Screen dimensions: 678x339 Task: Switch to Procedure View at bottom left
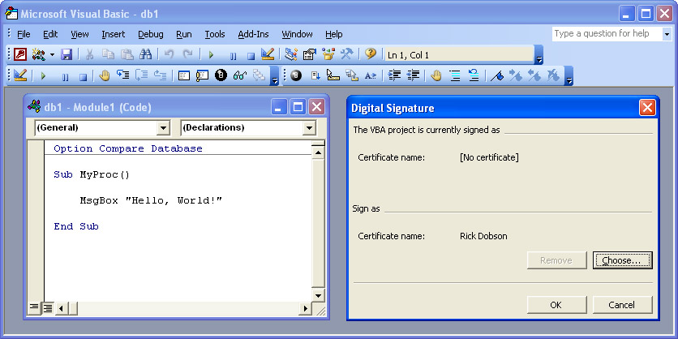pyautogui.click(x=34, y=307)
